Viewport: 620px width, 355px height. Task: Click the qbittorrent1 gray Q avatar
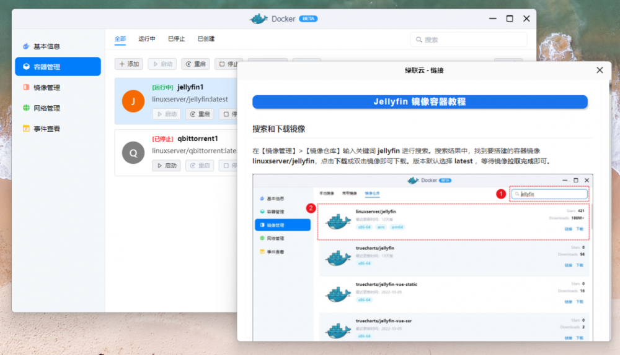point(133,153)
